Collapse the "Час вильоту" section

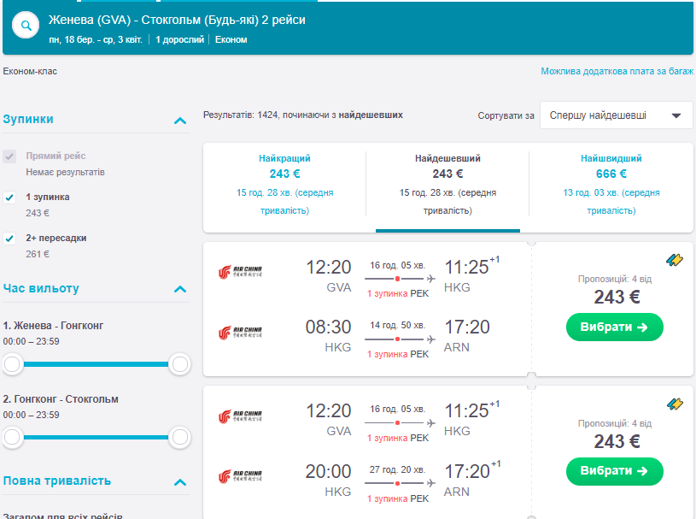pyautogui.click(x=179, y=289)
